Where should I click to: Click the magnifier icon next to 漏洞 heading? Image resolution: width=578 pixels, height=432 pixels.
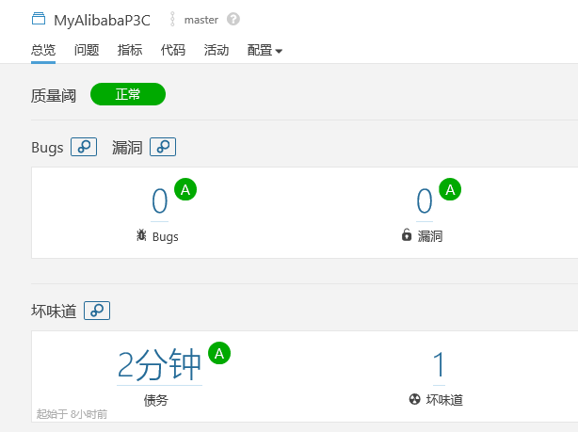click(163, 147)
